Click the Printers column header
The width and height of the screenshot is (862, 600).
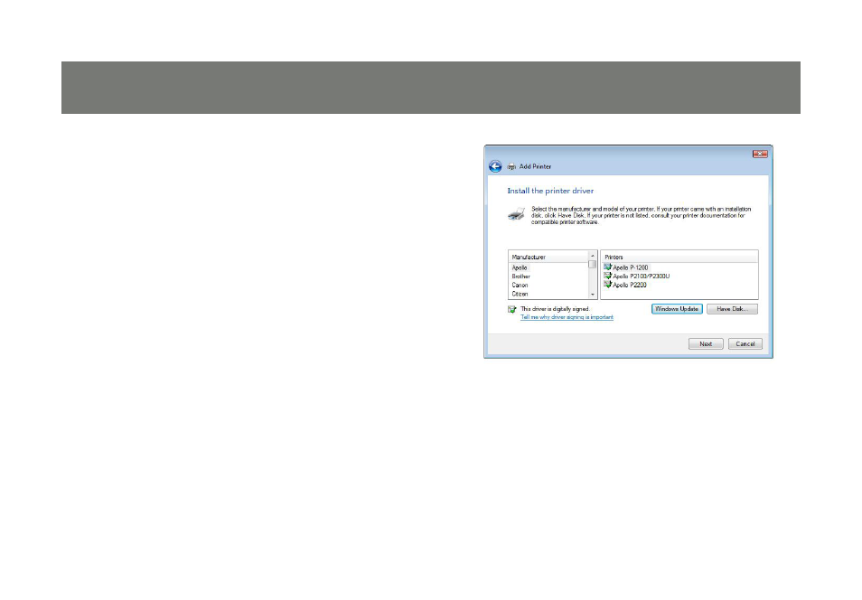point(679,257)
